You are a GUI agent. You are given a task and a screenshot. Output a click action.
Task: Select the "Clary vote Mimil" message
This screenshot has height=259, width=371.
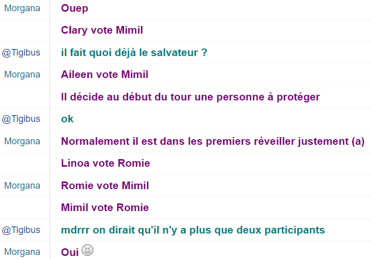[102, 30]
